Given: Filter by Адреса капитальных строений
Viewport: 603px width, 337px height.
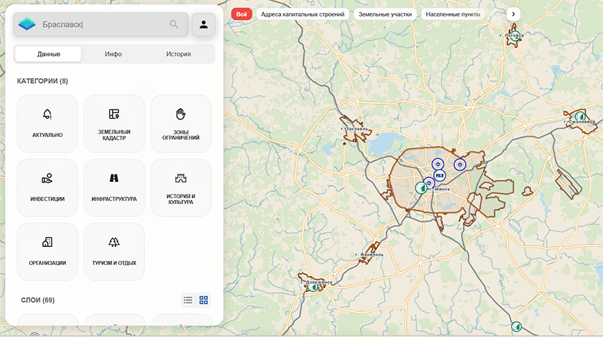Looking at the screenshot, I should [303, 15].
